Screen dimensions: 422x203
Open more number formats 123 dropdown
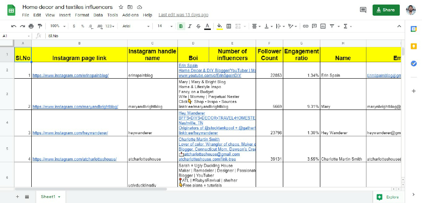click(x=110, y=26)
